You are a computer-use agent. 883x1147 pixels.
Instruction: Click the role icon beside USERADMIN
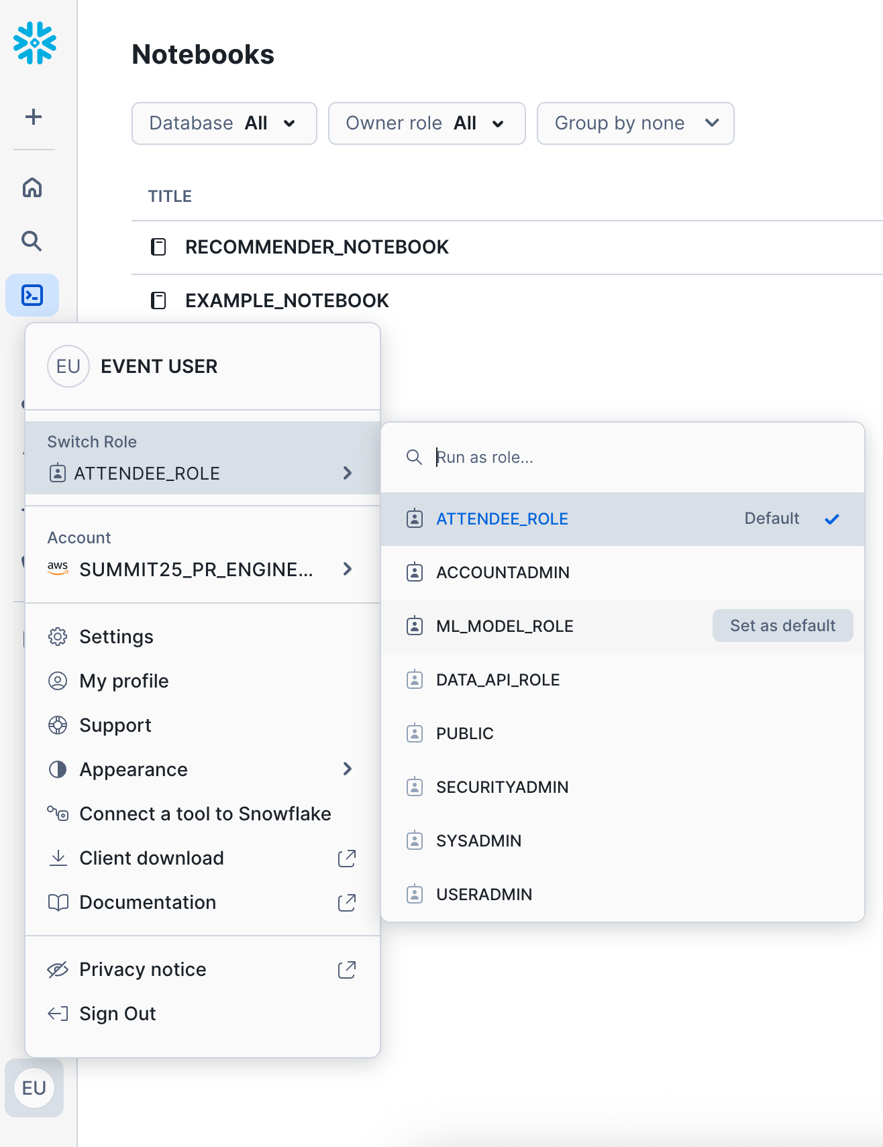point(415,894)
